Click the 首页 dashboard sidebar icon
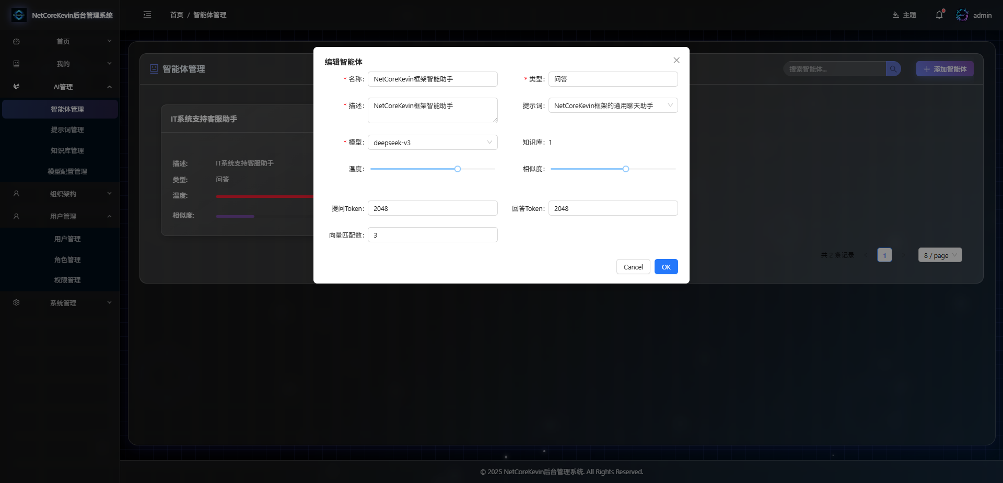The width and height of the screenshot is (1003, 483). [x=16, y=41]
